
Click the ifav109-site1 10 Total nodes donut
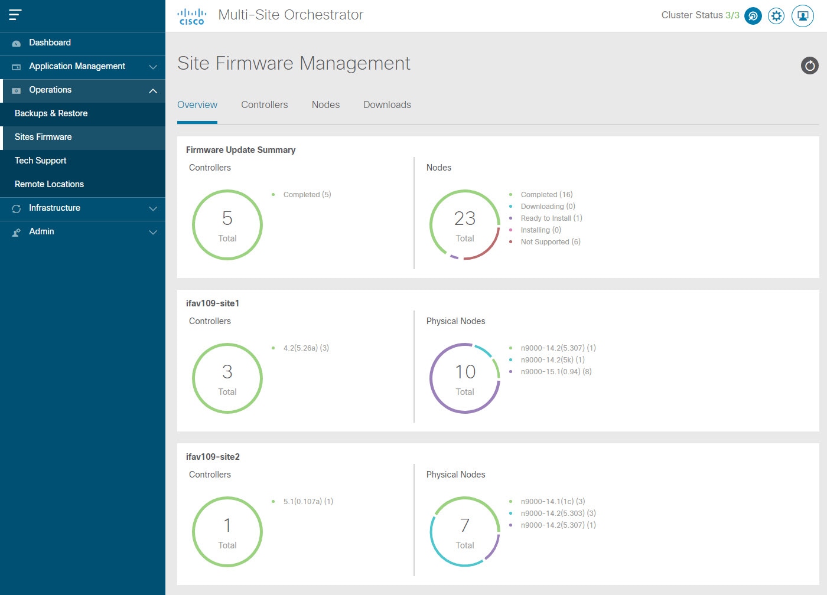pos(465,378)
